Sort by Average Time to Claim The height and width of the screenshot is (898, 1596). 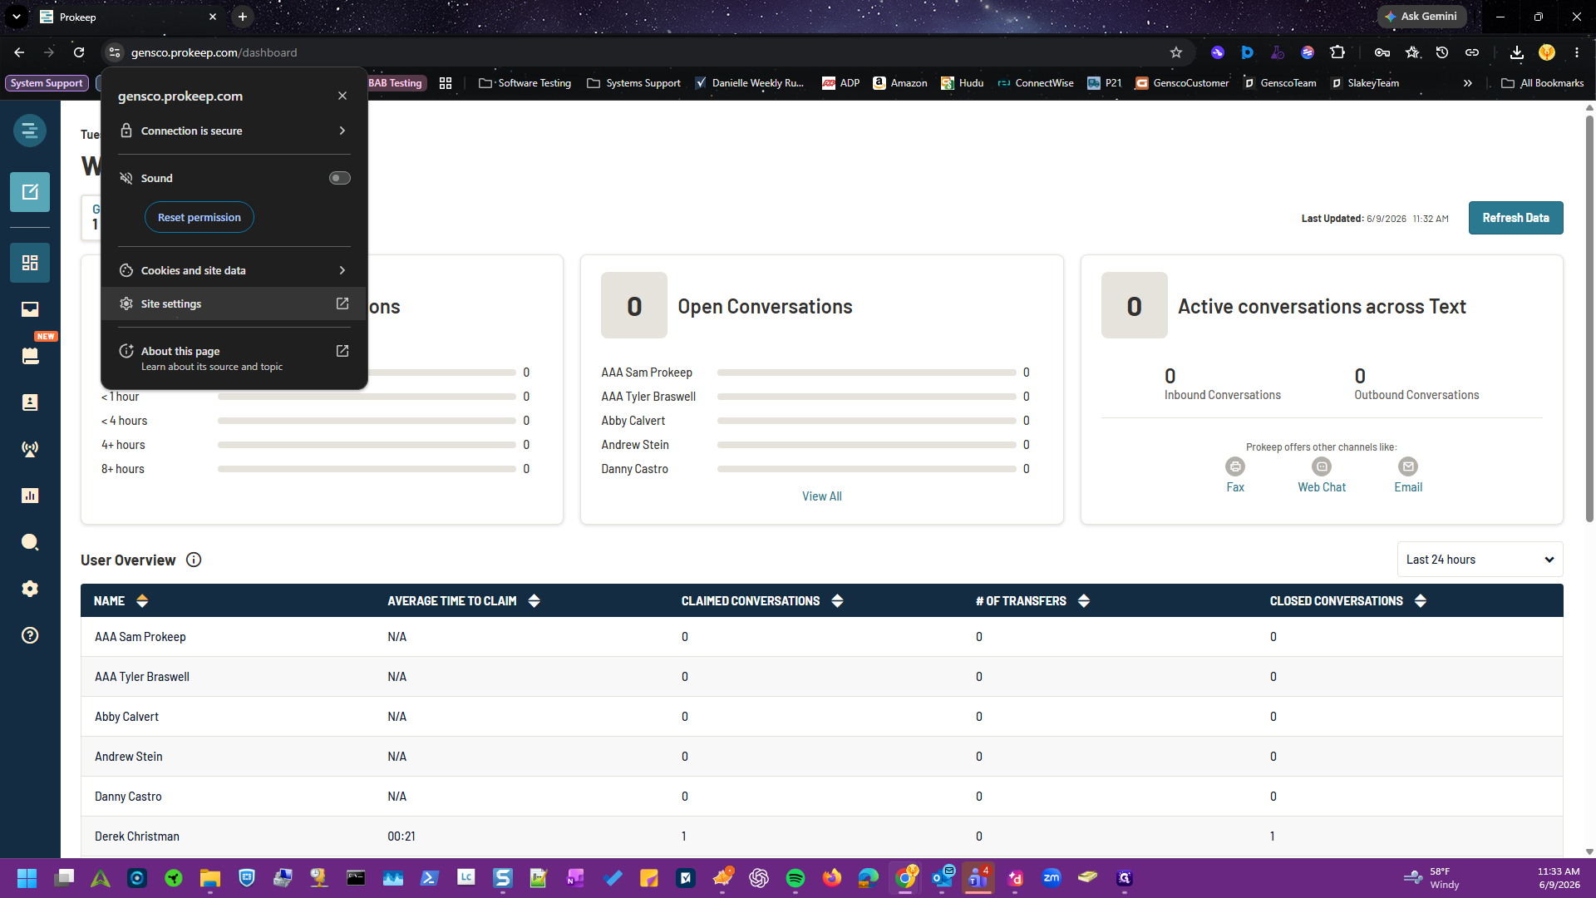click(x=534, y=601)
